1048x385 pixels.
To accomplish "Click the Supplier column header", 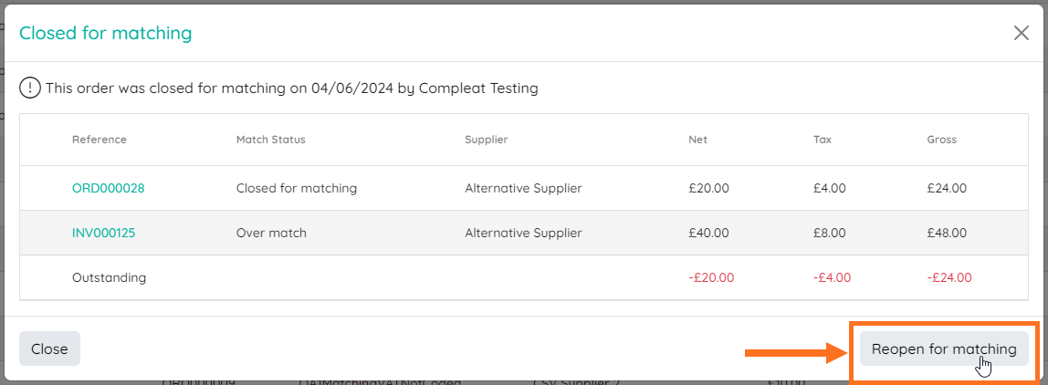I will [487, 140].
